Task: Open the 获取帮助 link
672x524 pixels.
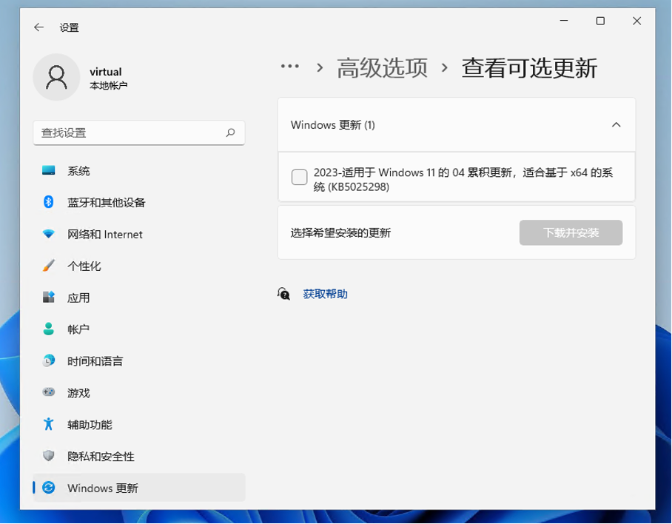Action: [x=326, y=294]
